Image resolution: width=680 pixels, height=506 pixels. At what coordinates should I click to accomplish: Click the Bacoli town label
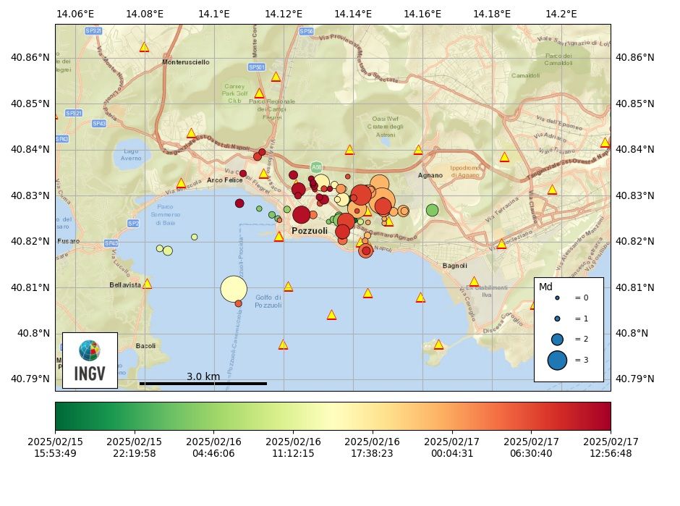point(145,346)
